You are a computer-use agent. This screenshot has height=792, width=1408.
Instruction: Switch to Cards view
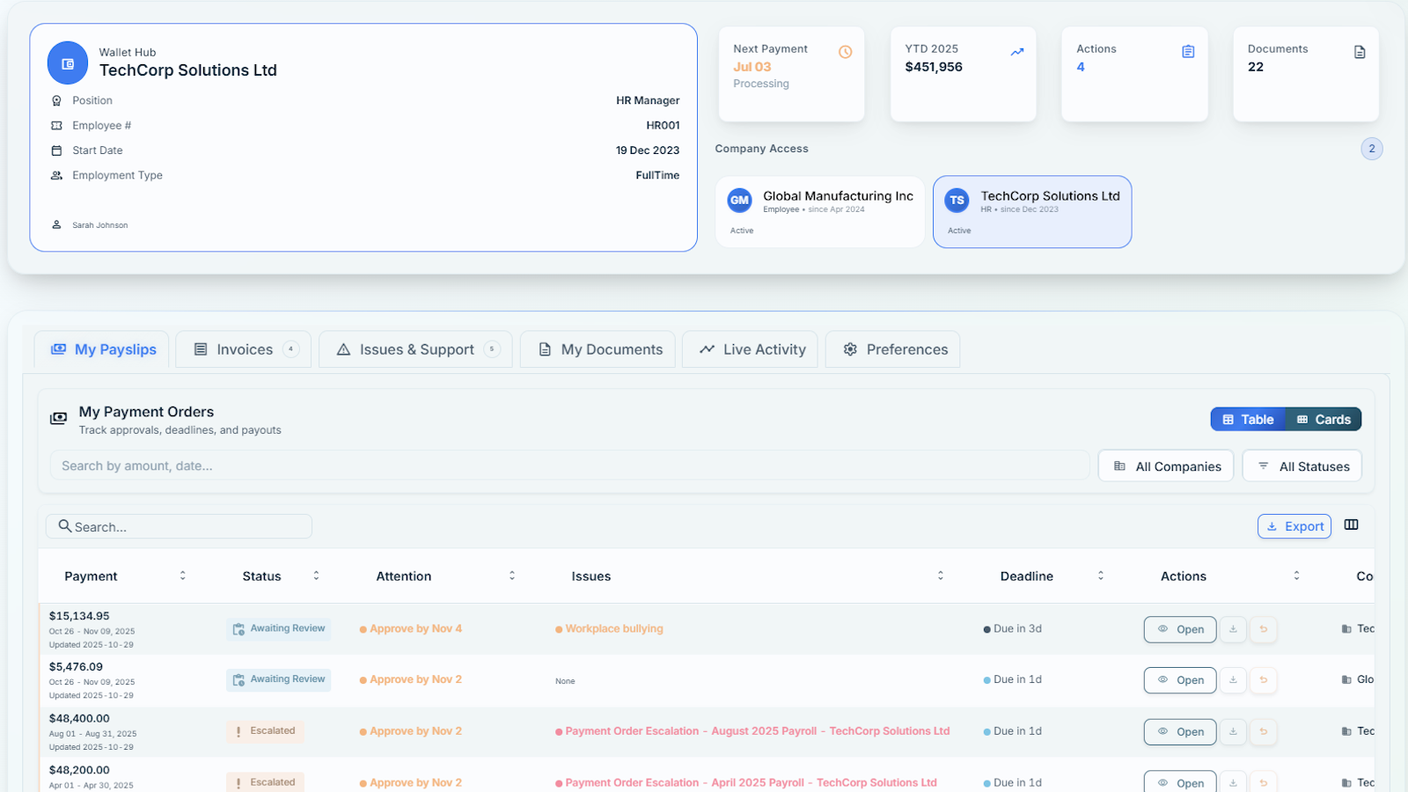pos(1324,419)
